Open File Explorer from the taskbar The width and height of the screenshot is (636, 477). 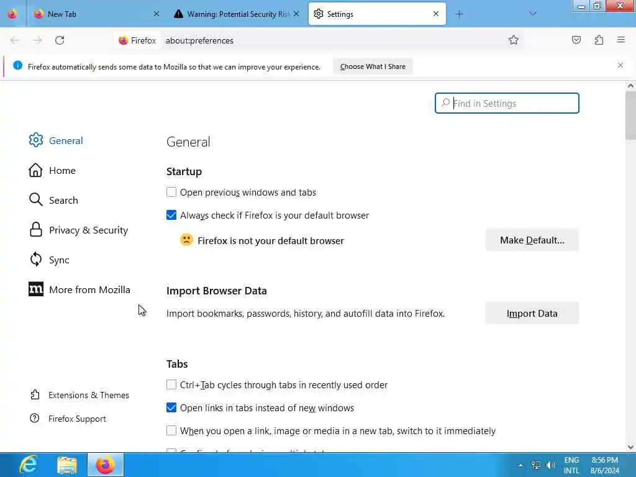(67, 465)
